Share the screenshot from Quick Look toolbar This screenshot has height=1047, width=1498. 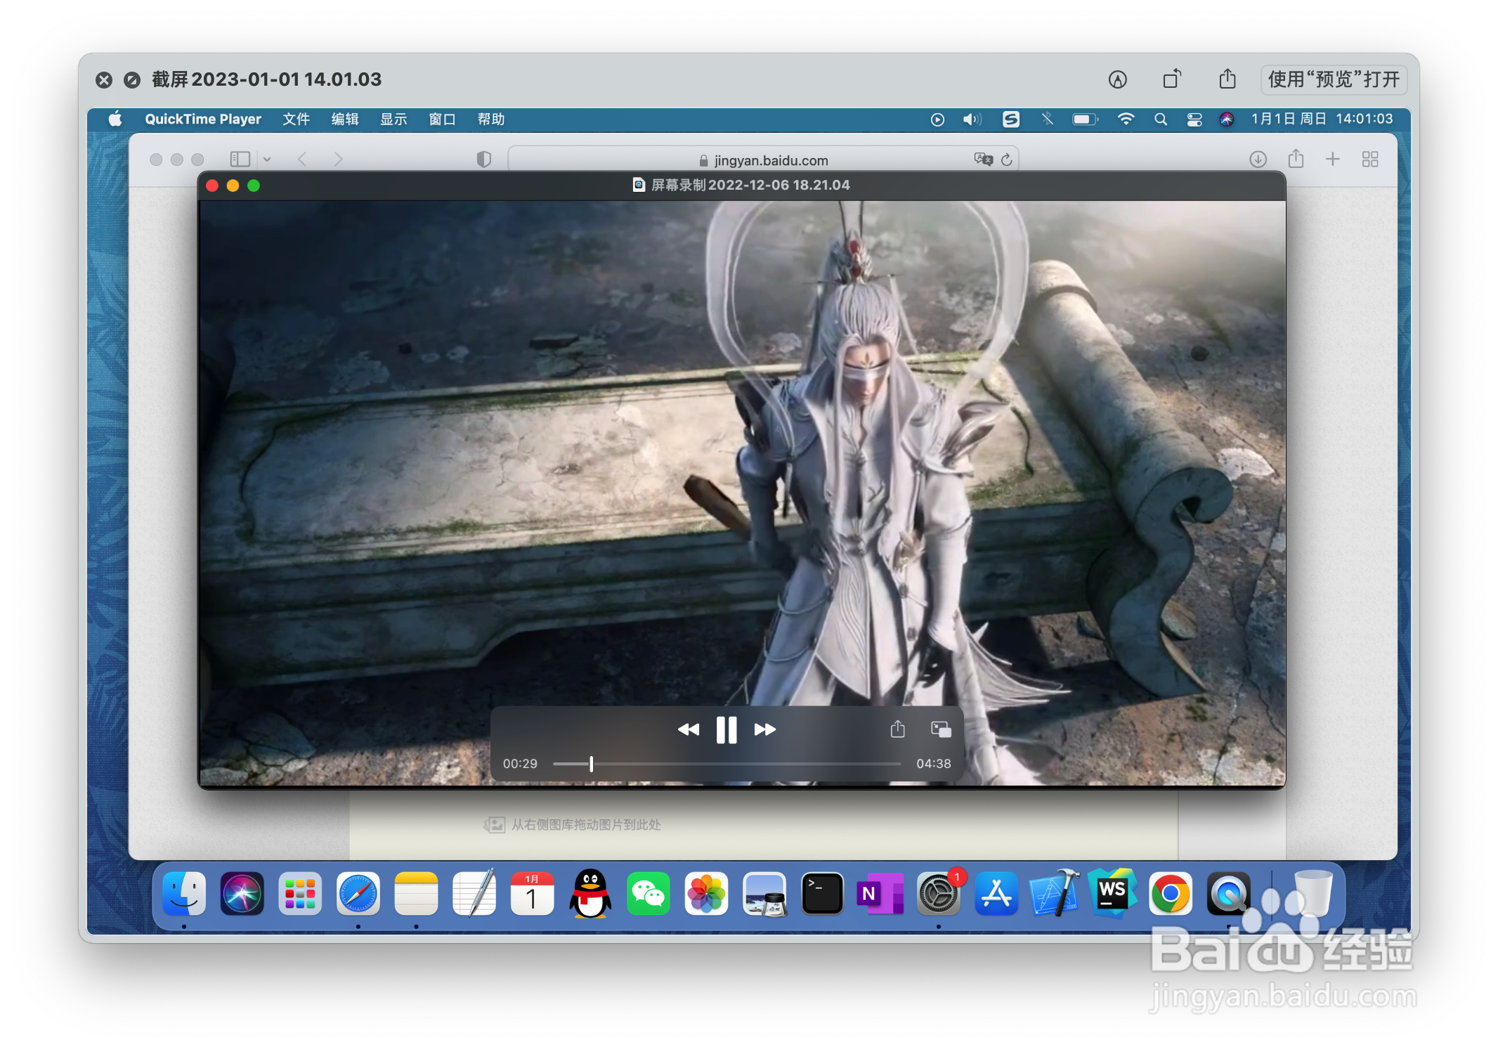pos(1227,79)
